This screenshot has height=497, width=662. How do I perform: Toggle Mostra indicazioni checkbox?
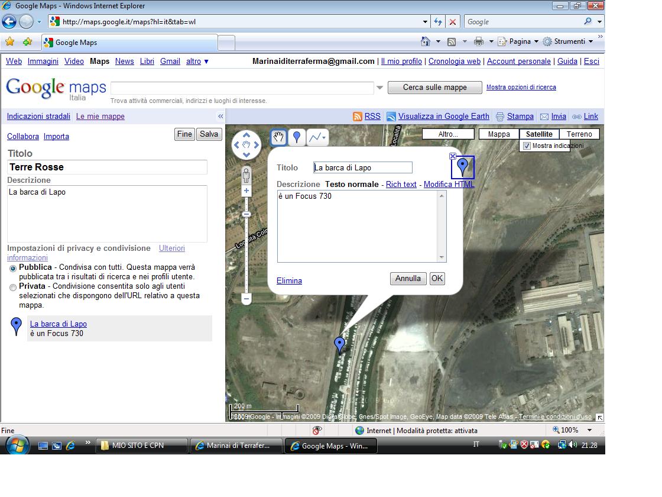pyautogui.click(x=527, y=146)
